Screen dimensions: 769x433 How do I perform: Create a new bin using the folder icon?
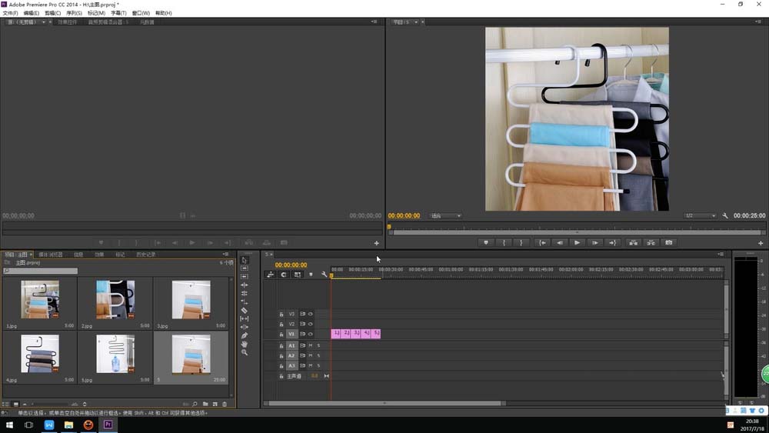tap(205, 404)
